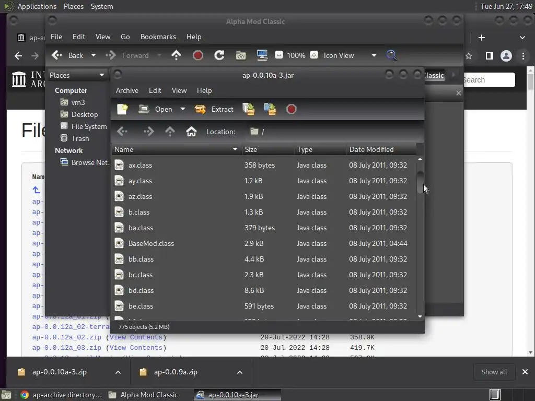Screen dimensions: 535x401
Task: Go to archive home location
Action: pyautogui.click(x=191, y=132)
